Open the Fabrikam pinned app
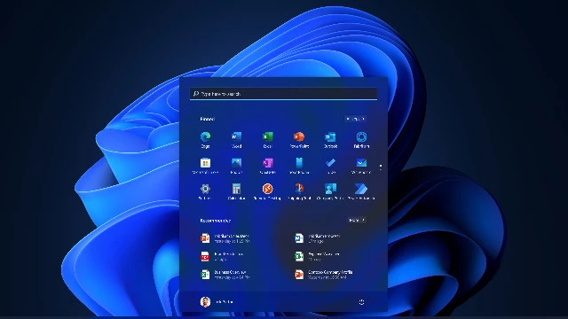This screenshot has width=568, height=319. 361,140
